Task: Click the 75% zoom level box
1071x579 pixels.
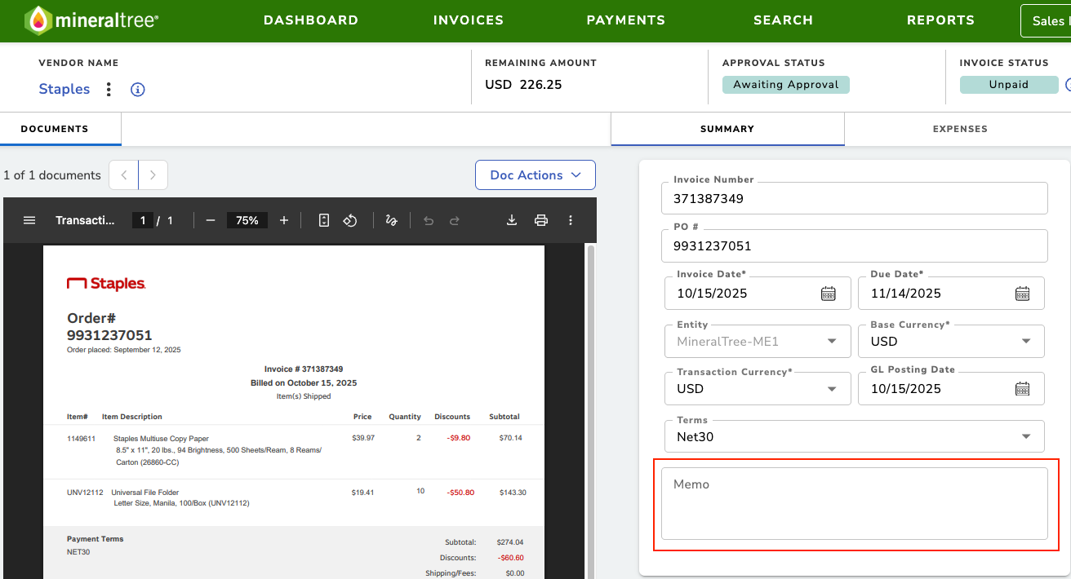Action: (x=247, y=220)
